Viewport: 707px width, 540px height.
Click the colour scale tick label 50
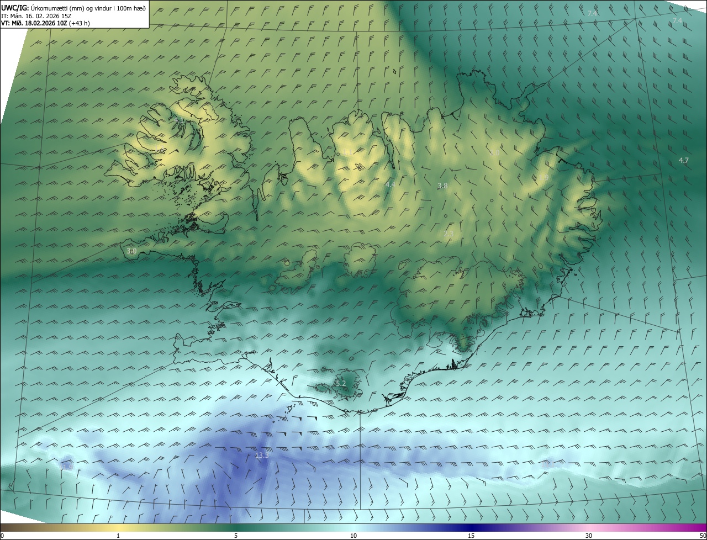[703, 536]
